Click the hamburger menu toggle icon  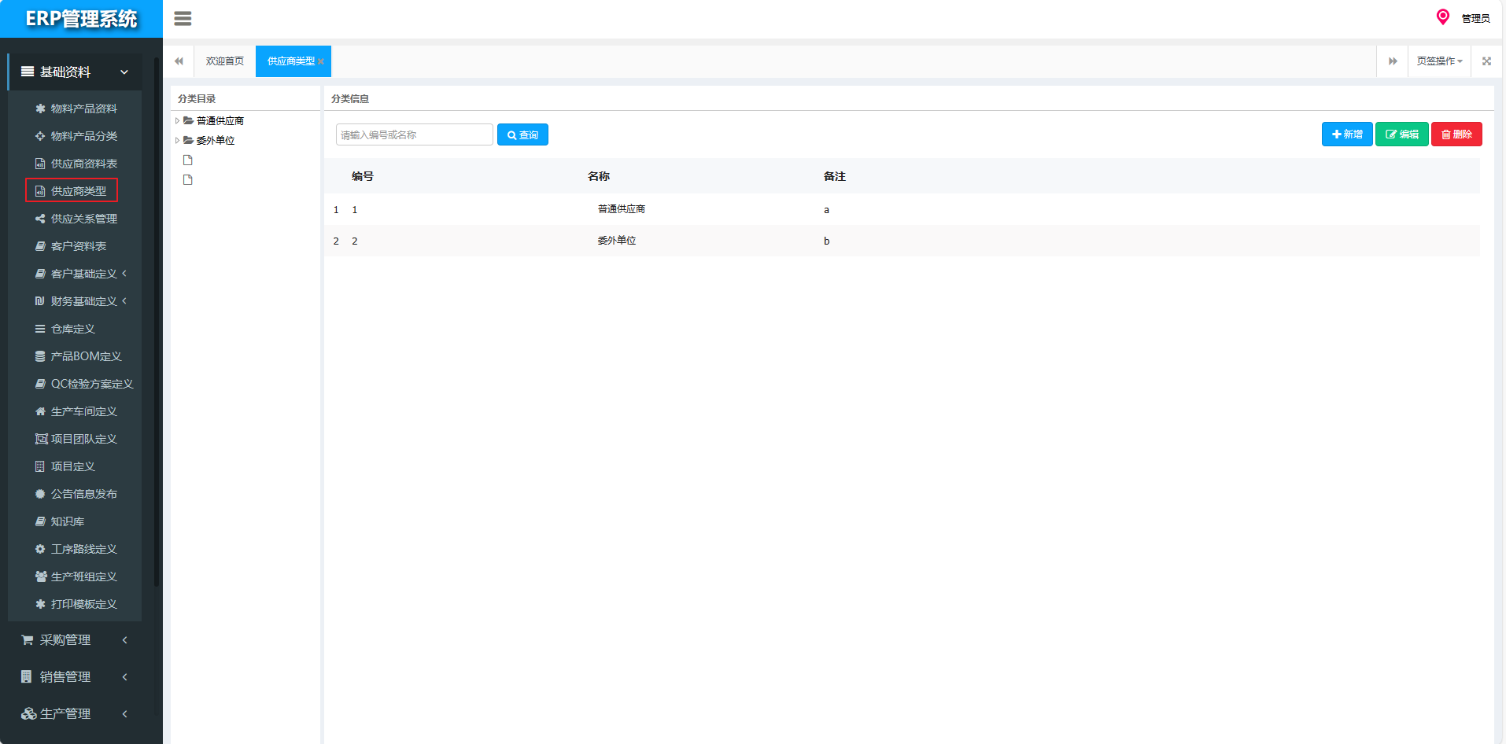pyautogui.click(x=183, y=19)
